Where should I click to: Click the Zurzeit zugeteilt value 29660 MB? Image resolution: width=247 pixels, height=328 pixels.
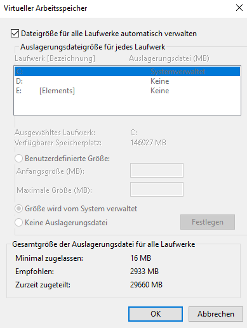(146, 285)
